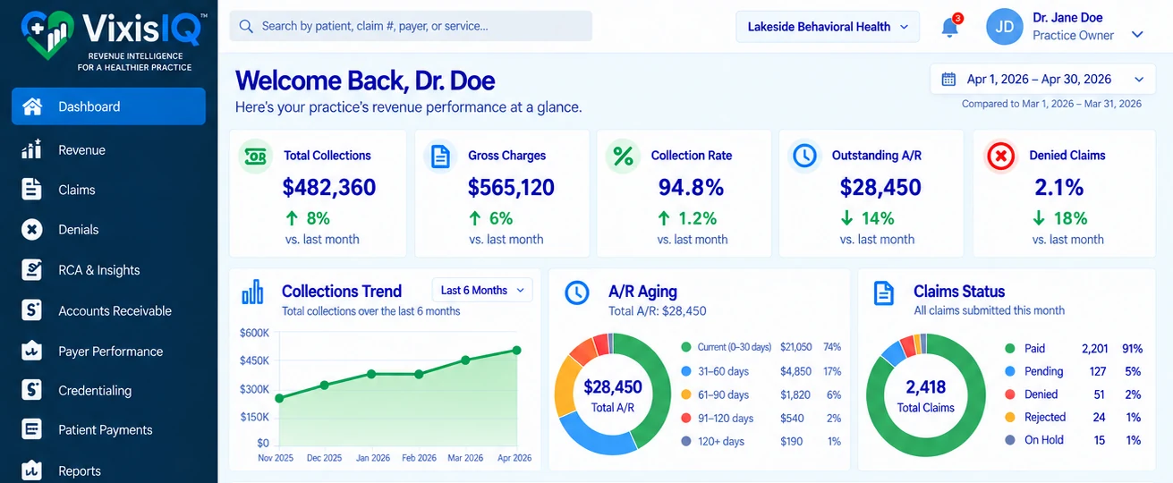Click the $482,360 Total Collections value
1173x483 pixels.
click(x=329, y=187)
